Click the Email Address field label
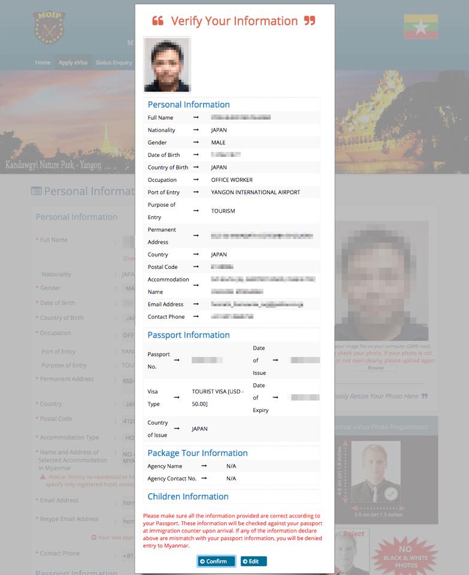Viewport: 469px width, 575px height. point(59,501)
